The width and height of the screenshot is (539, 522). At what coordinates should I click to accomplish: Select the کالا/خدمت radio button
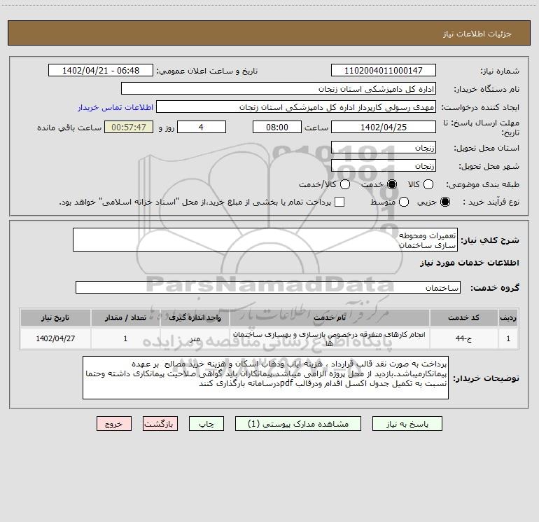tap(345, 184)
